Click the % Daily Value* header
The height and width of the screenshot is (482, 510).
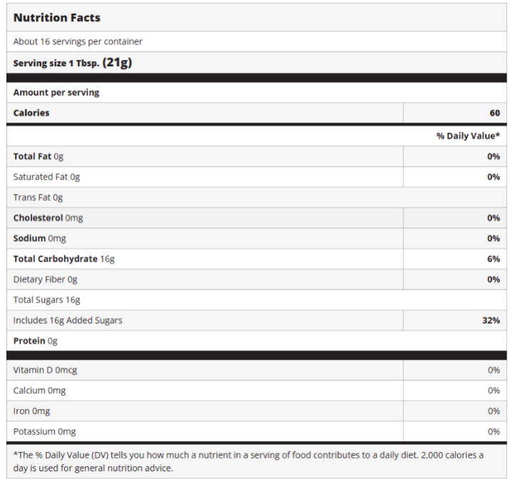click(468, 135)
